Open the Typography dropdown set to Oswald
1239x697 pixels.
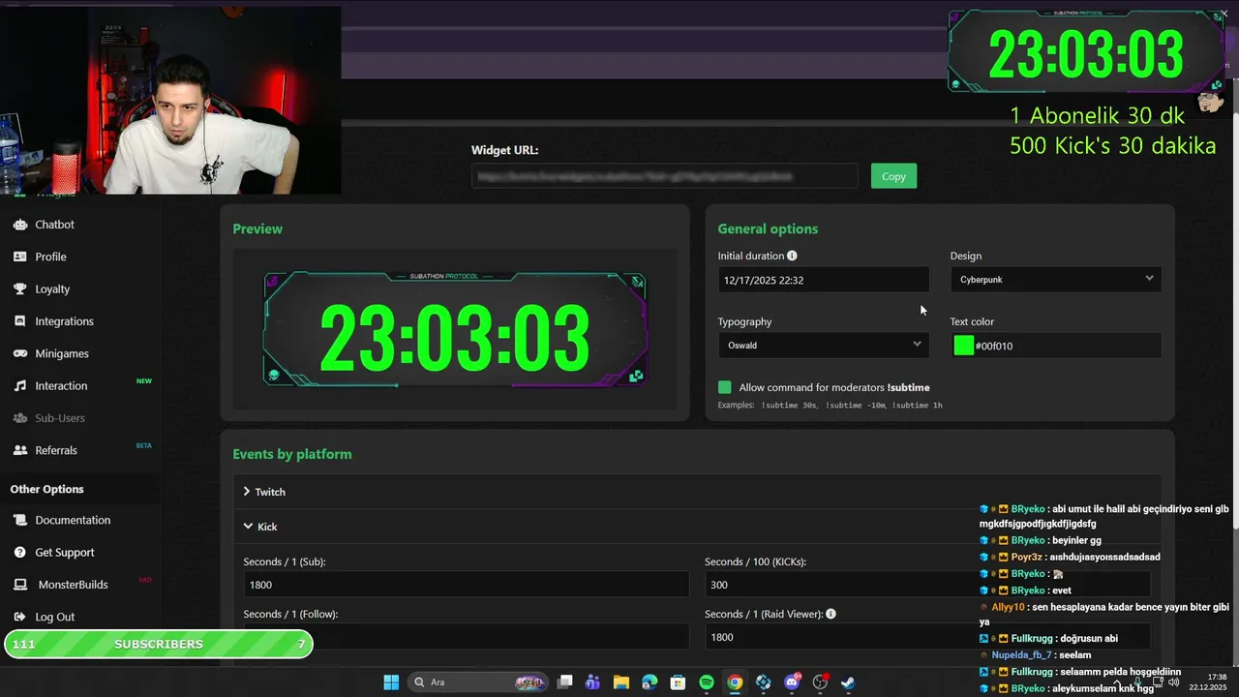tap(824, 346)
